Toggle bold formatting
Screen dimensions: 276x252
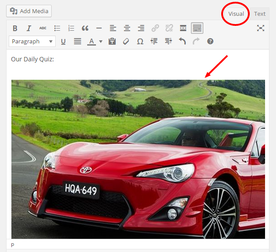(15, 28)
